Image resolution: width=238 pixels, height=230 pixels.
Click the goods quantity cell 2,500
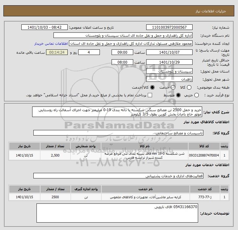55,155
